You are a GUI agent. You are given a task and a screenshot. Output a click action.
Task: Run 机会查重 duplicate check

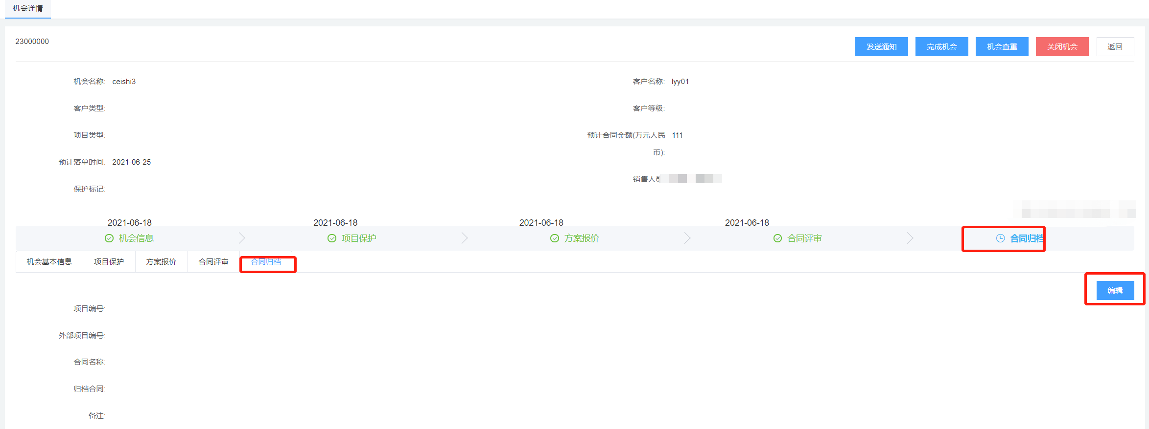pos(1002,47)
